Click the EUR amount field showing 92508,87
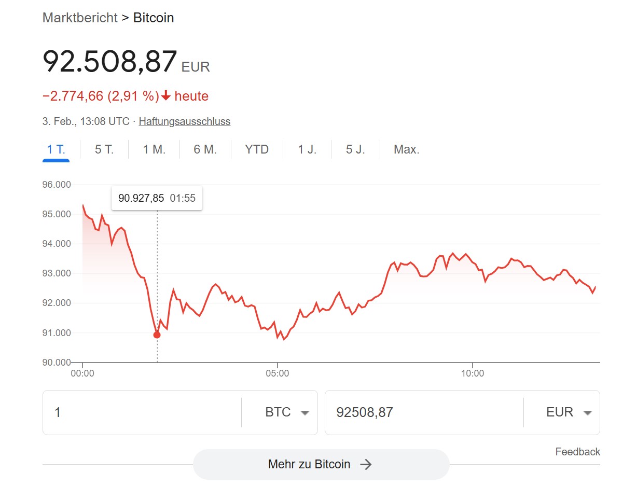This screenshot has width=637, height=501. click(424, 413)
